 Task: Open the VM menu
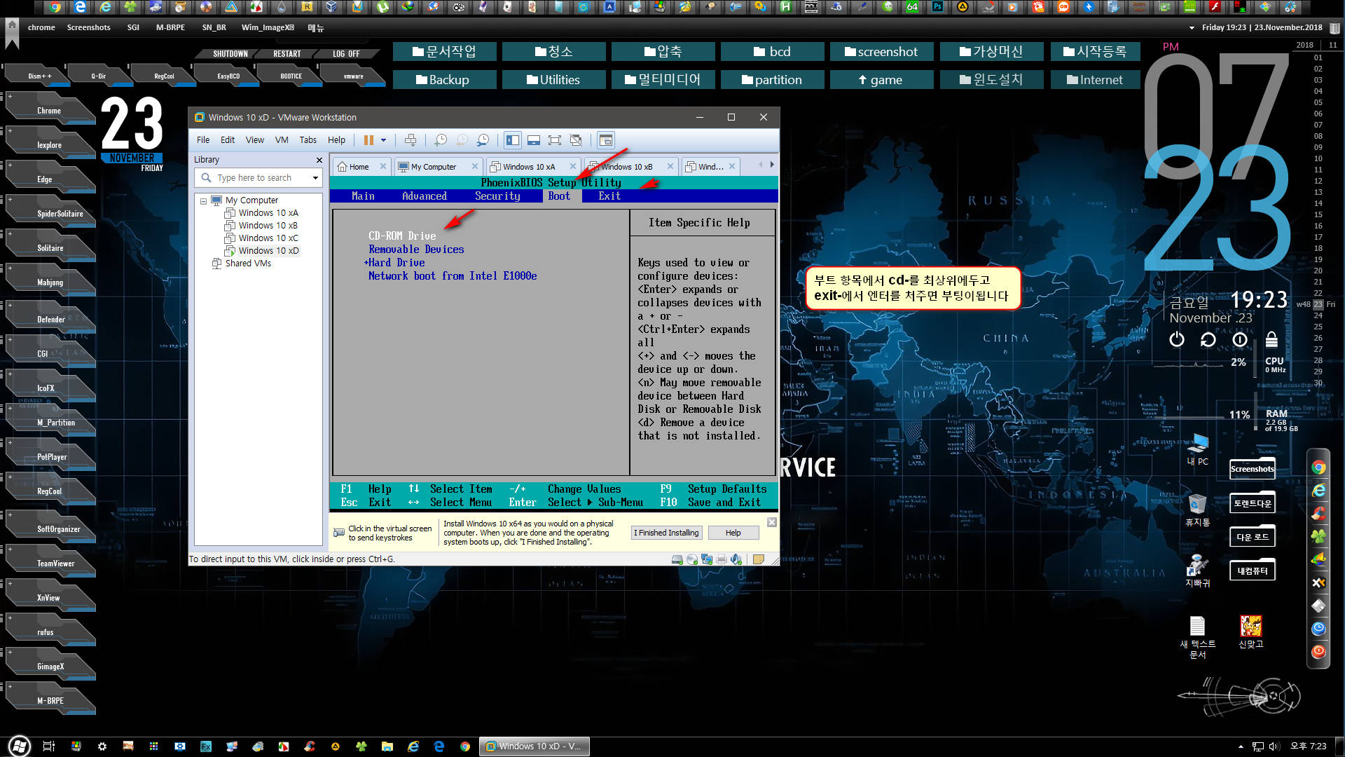[282, 140]
